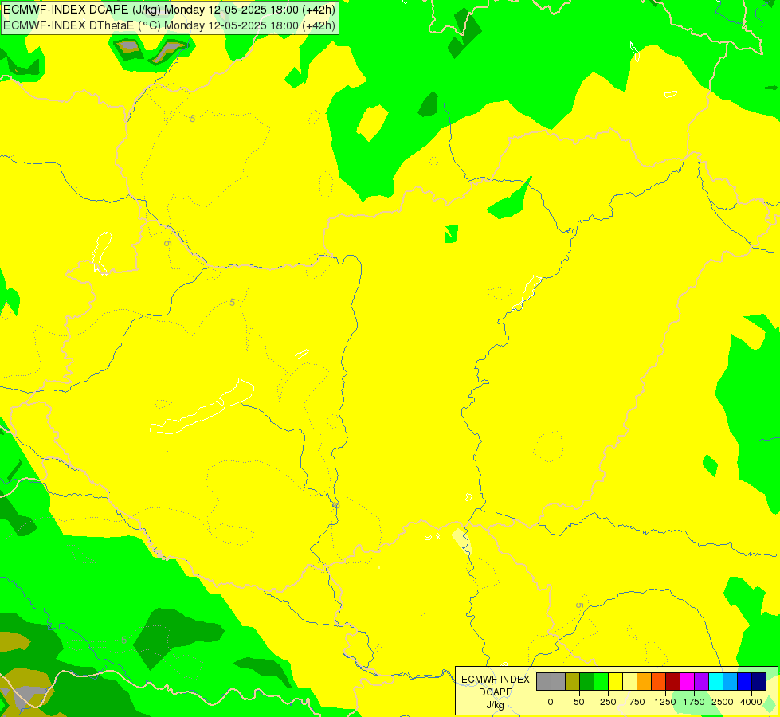Click the DCAPE (J/kg) title line
This screenshot has height=717, width=780.
[x=169, y=10]
